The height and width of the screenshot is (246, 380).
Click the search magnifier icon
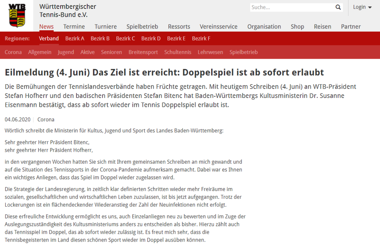pyautogui.click(x=338, y=7)
